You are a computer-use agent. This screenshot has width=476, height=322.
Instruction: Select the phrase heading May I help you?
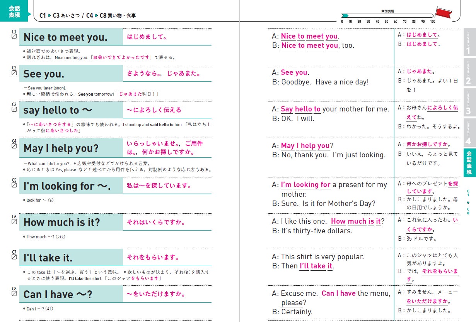click(61, 148)
